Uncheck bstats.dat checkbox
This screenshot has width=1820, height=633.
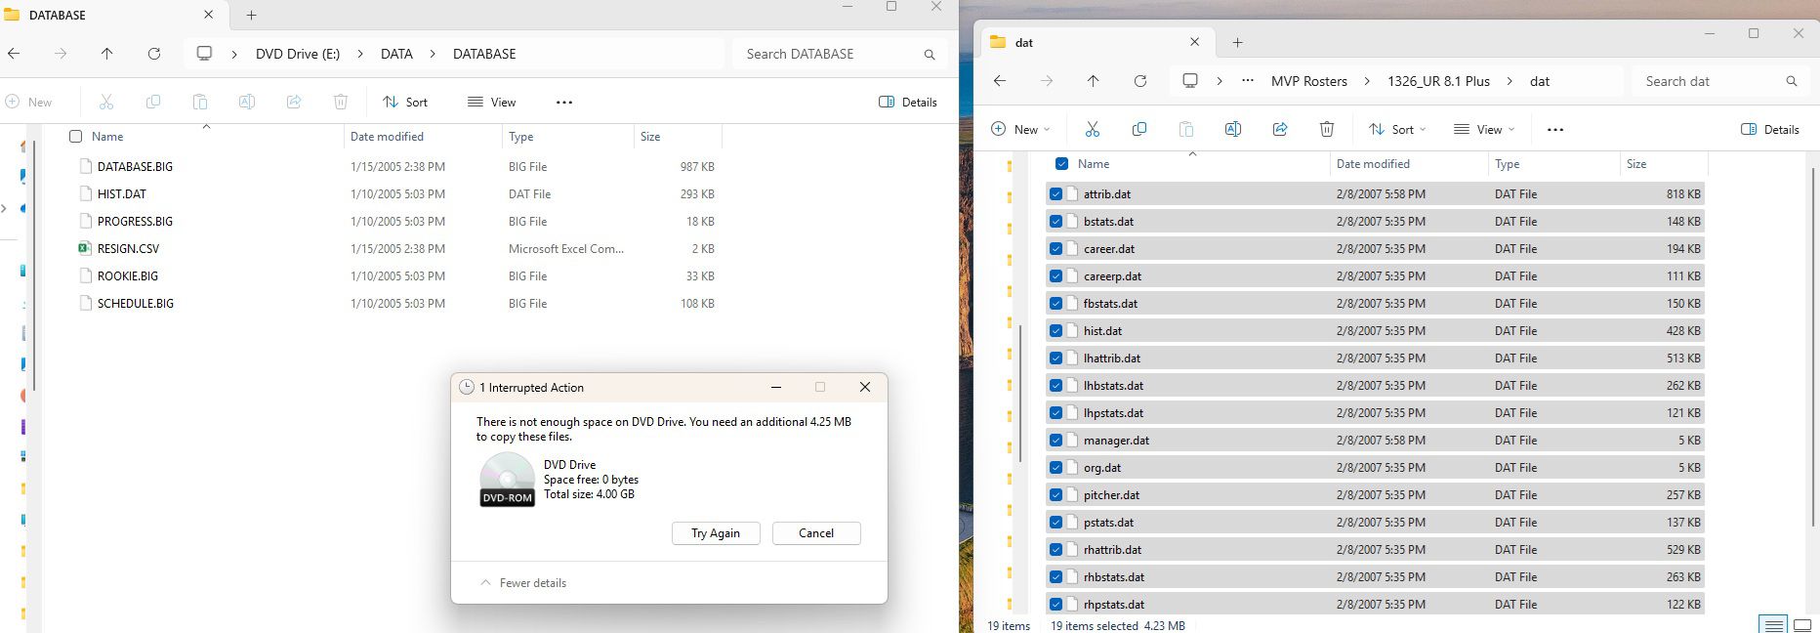[x=1055, y=222]
